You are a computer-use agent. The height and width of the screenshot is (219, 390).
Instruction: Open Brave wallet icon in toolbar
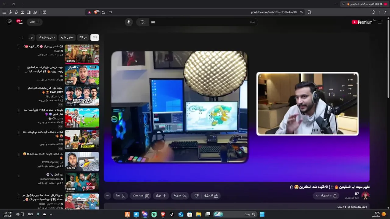(23, 12)
